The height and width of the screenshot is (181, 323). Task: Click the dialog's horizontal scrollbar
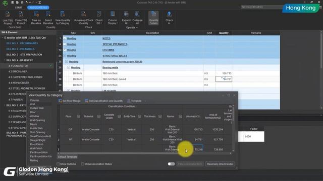pos(144,153)
